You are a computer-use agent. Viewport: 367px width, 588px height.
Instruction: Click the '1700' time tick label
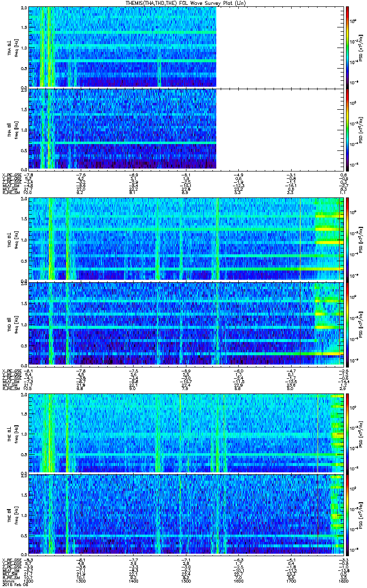pyautogui.click(x=291, y=580)
